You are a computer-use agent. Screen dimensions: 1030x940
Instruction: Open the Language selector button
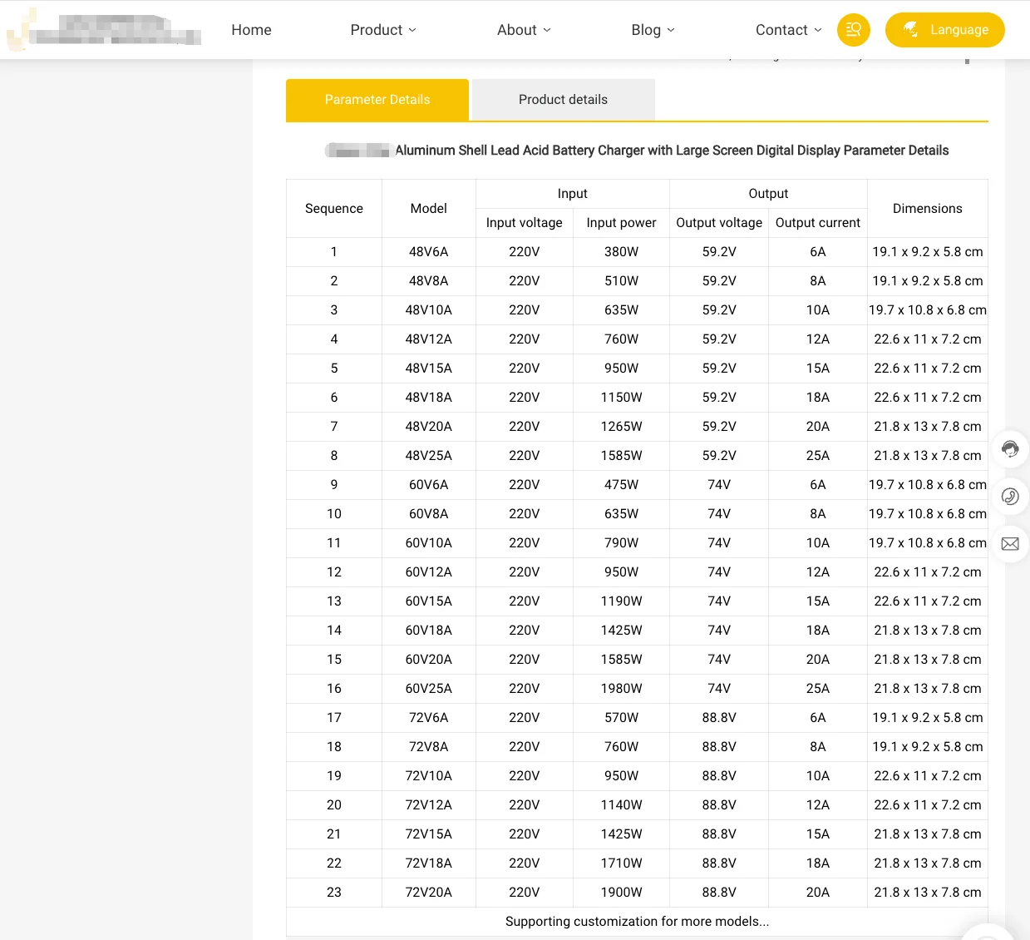click(x=944, y=30)
